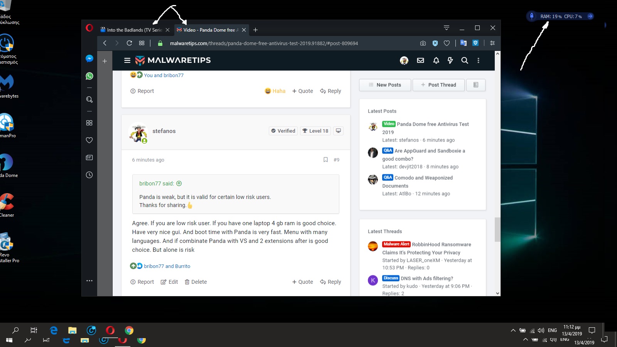
Task: Open Speed Dial start page from address bar
Action: pos(142,43)
